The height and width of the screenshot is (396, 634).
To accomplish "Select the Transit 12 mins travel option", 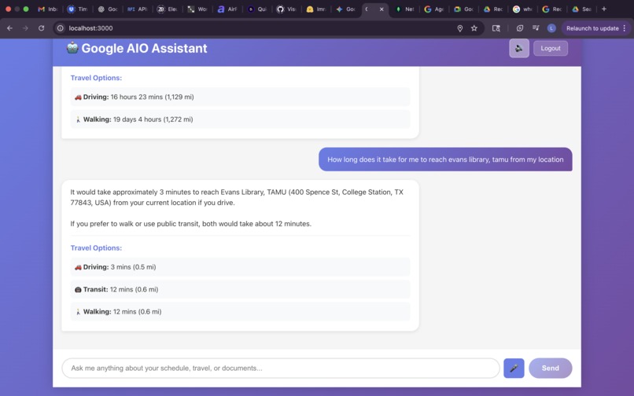I will 239,289.
